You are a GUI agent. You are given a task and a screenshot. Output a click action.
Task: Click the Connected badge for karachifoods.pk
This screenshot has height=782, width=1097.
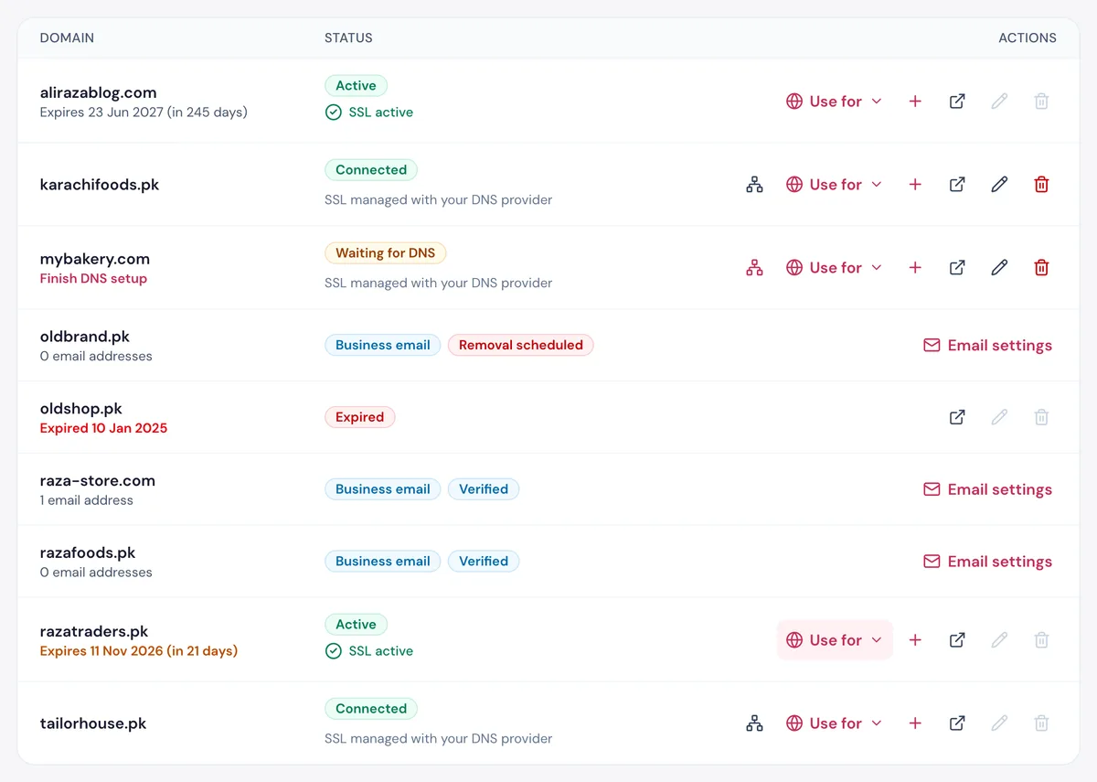371,170
